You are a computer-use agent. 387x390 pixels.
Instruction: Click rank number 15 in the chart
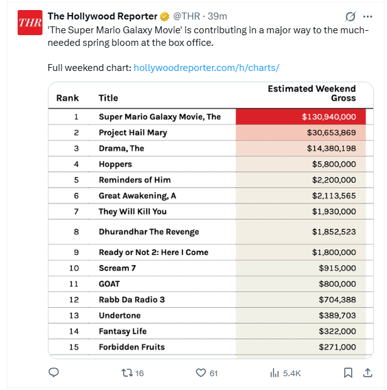tap(74, 347)
